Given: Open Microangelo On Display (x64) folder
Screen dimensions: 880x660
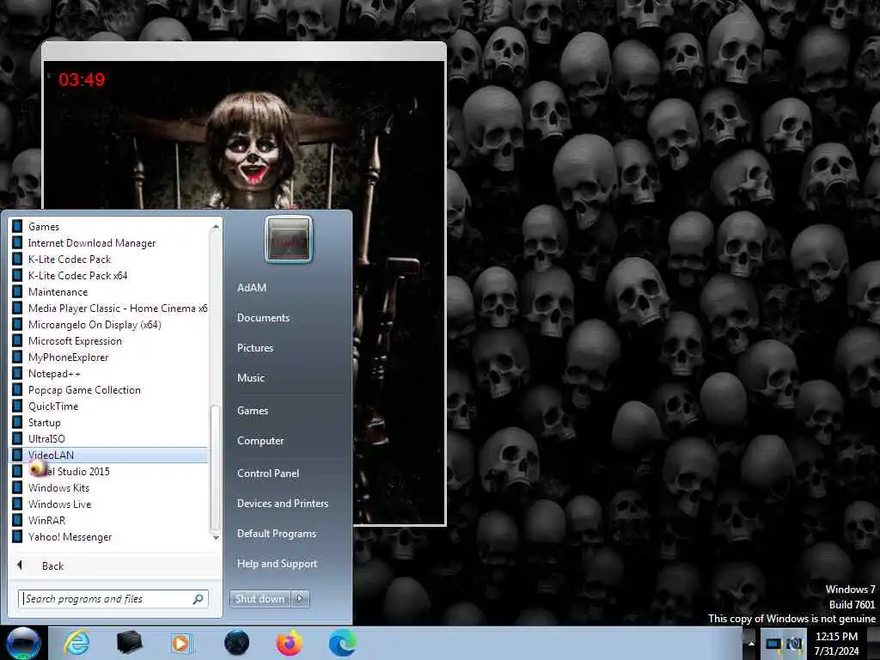Looking at the screenshot, I should [109, 324].
